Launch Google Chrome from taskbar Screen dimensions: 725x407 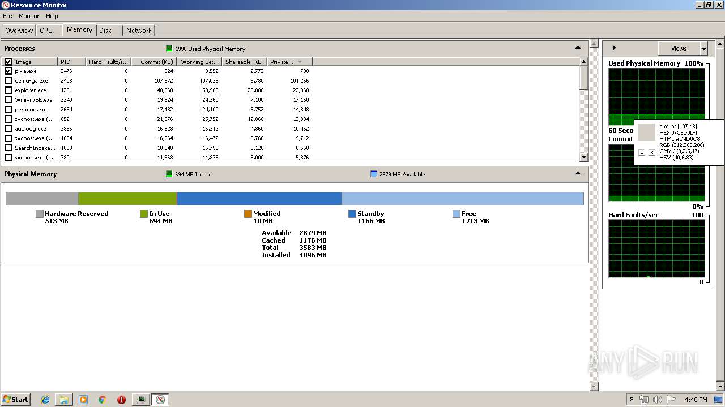102,400
